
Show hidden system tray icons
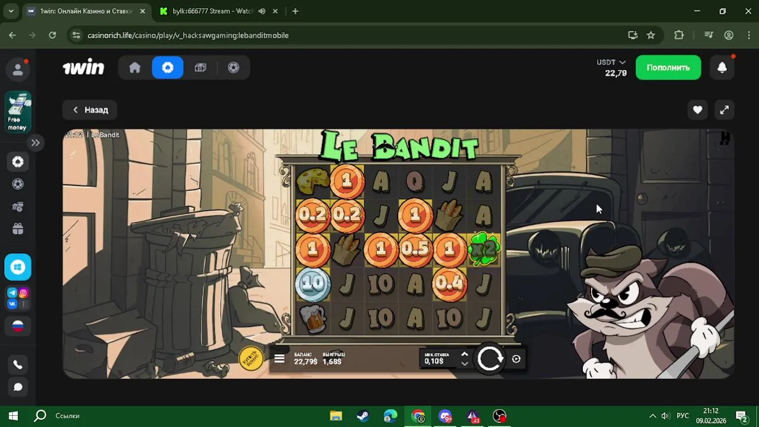pos(653,416)
